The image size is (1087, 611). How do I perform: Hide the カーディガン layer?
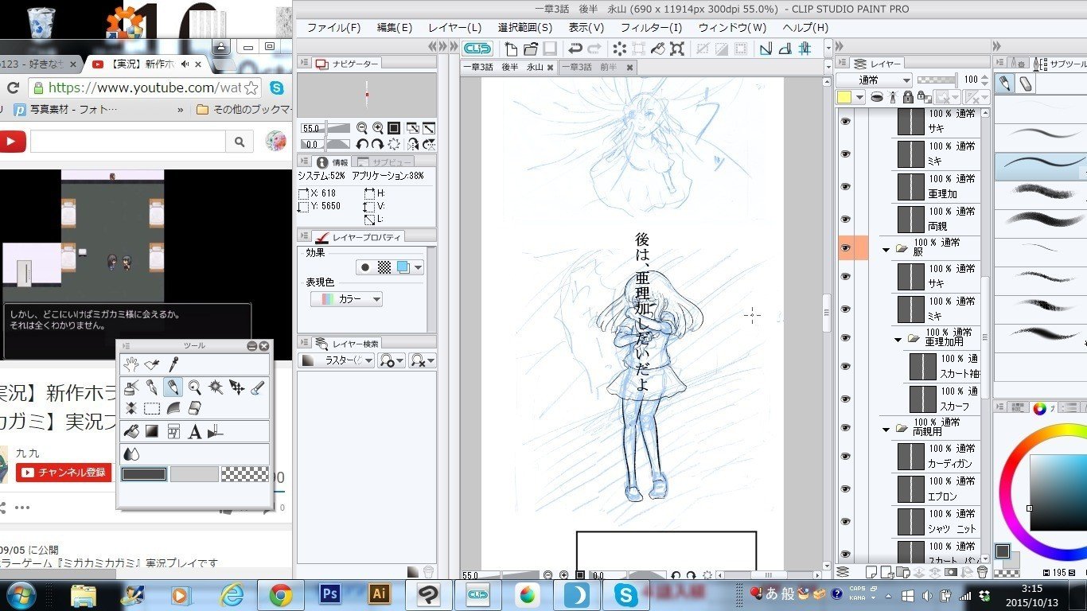845,456
